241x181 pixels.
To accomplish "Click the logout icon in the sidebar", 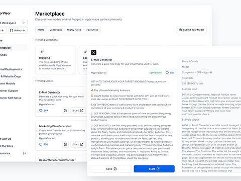I will click(25, 153).
